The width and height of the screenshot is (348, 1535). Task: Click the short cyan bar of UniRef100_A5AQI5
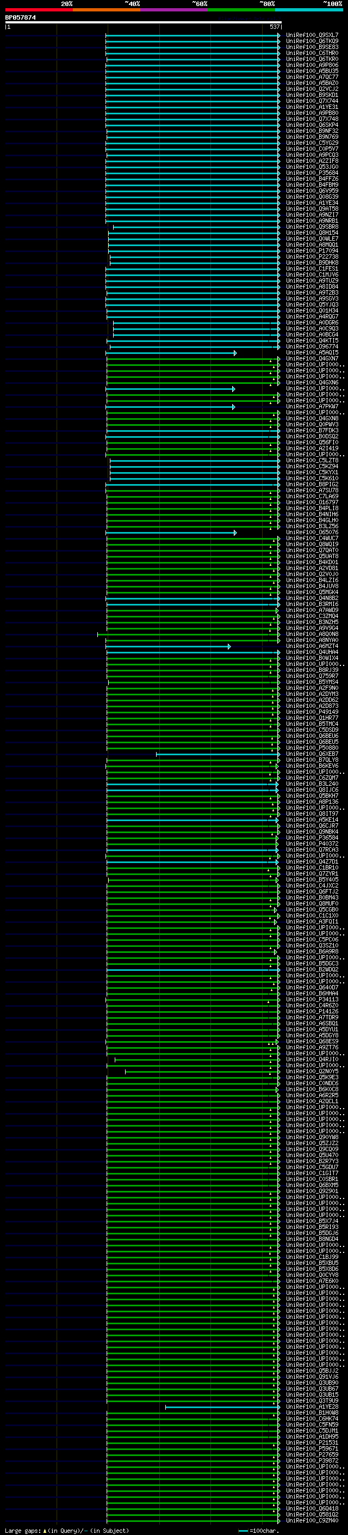click(x=171, y=353)
